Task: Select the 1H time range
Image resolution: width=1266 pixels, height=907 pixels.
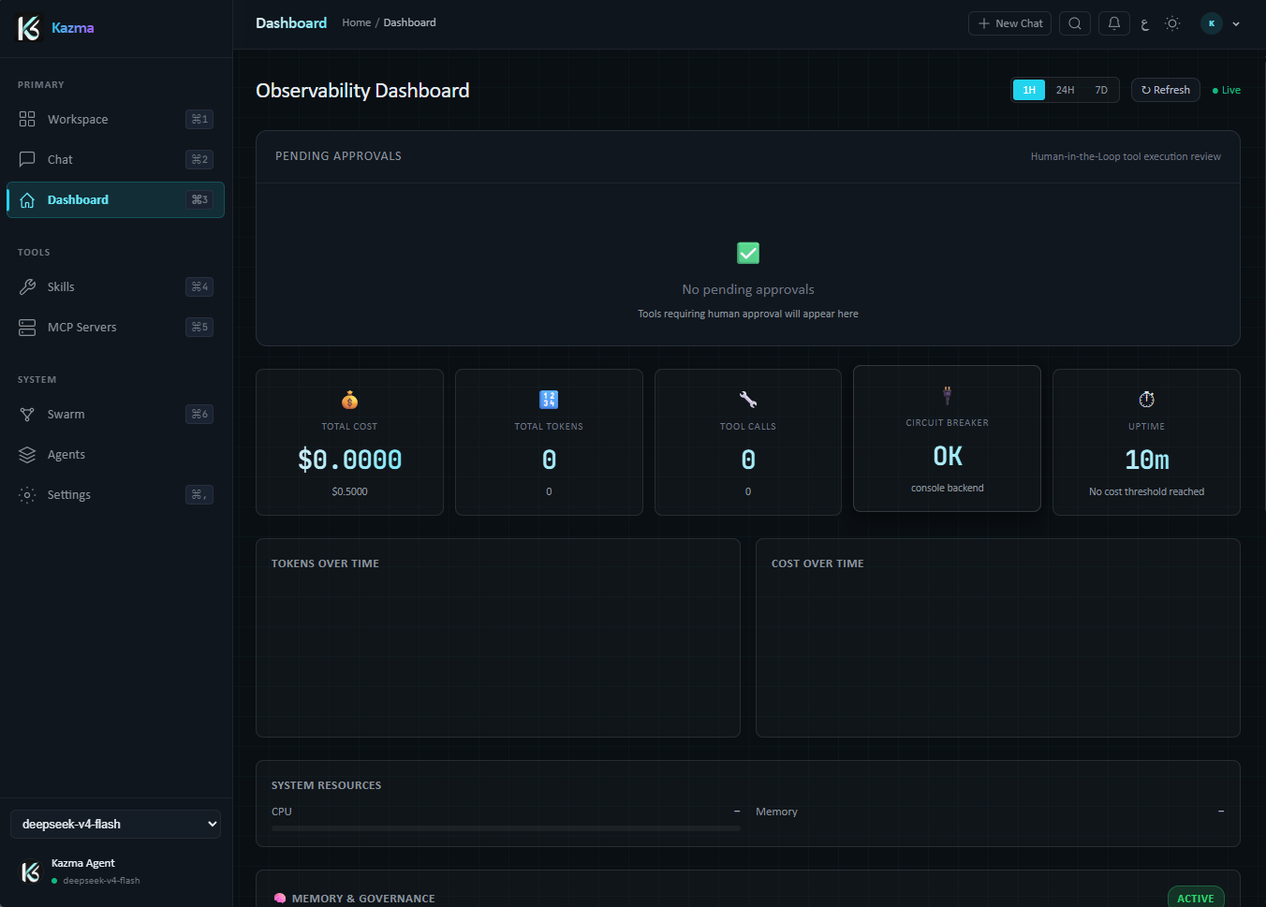Action: [1029, 90]
